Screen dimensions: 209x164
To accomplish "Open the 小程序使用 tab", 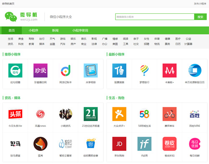I will click(x=80, y=30).
